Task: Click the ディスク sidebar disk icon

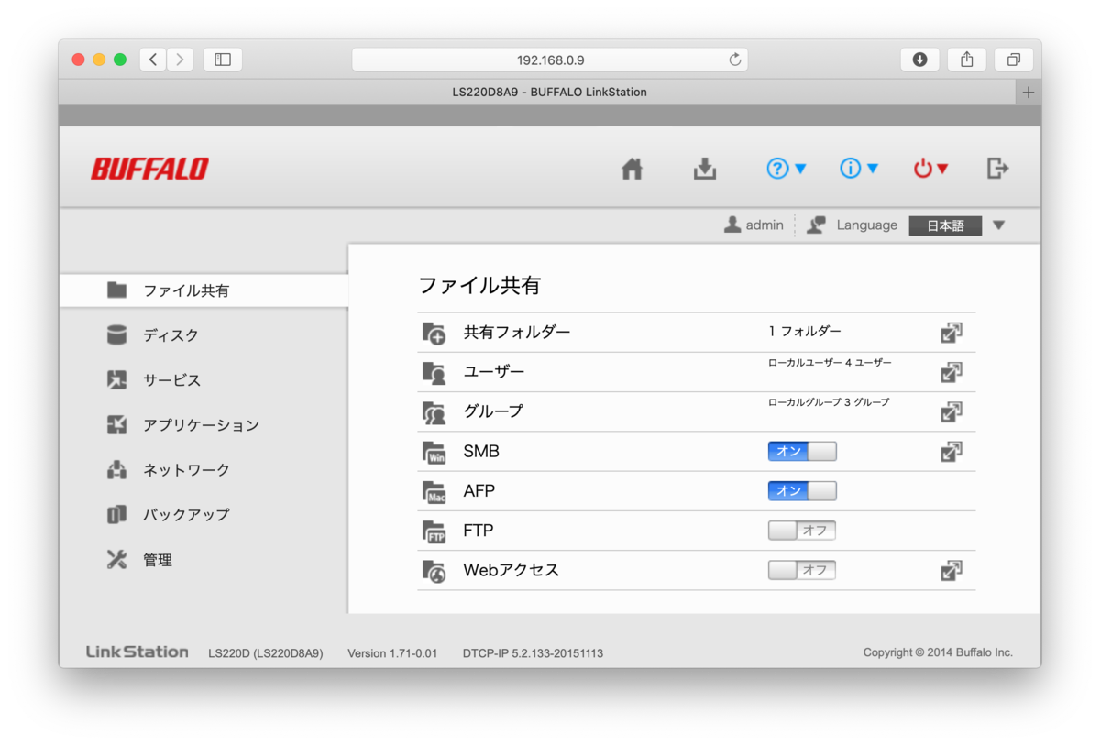Action: pos(116,335)
